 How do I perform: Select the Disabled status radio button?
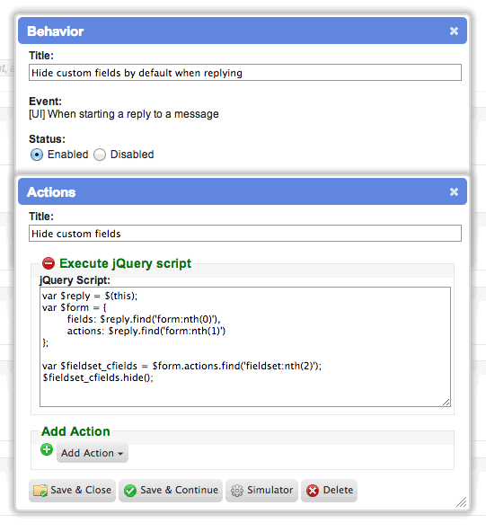(x=100, y=155)
